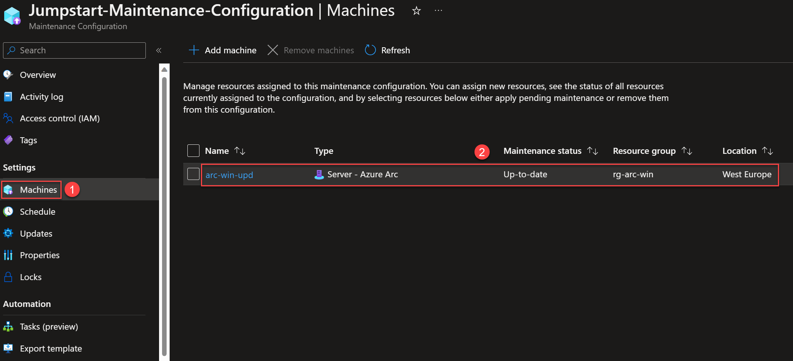
Task: Click the Activity log icon
Action: pos(8,97)
